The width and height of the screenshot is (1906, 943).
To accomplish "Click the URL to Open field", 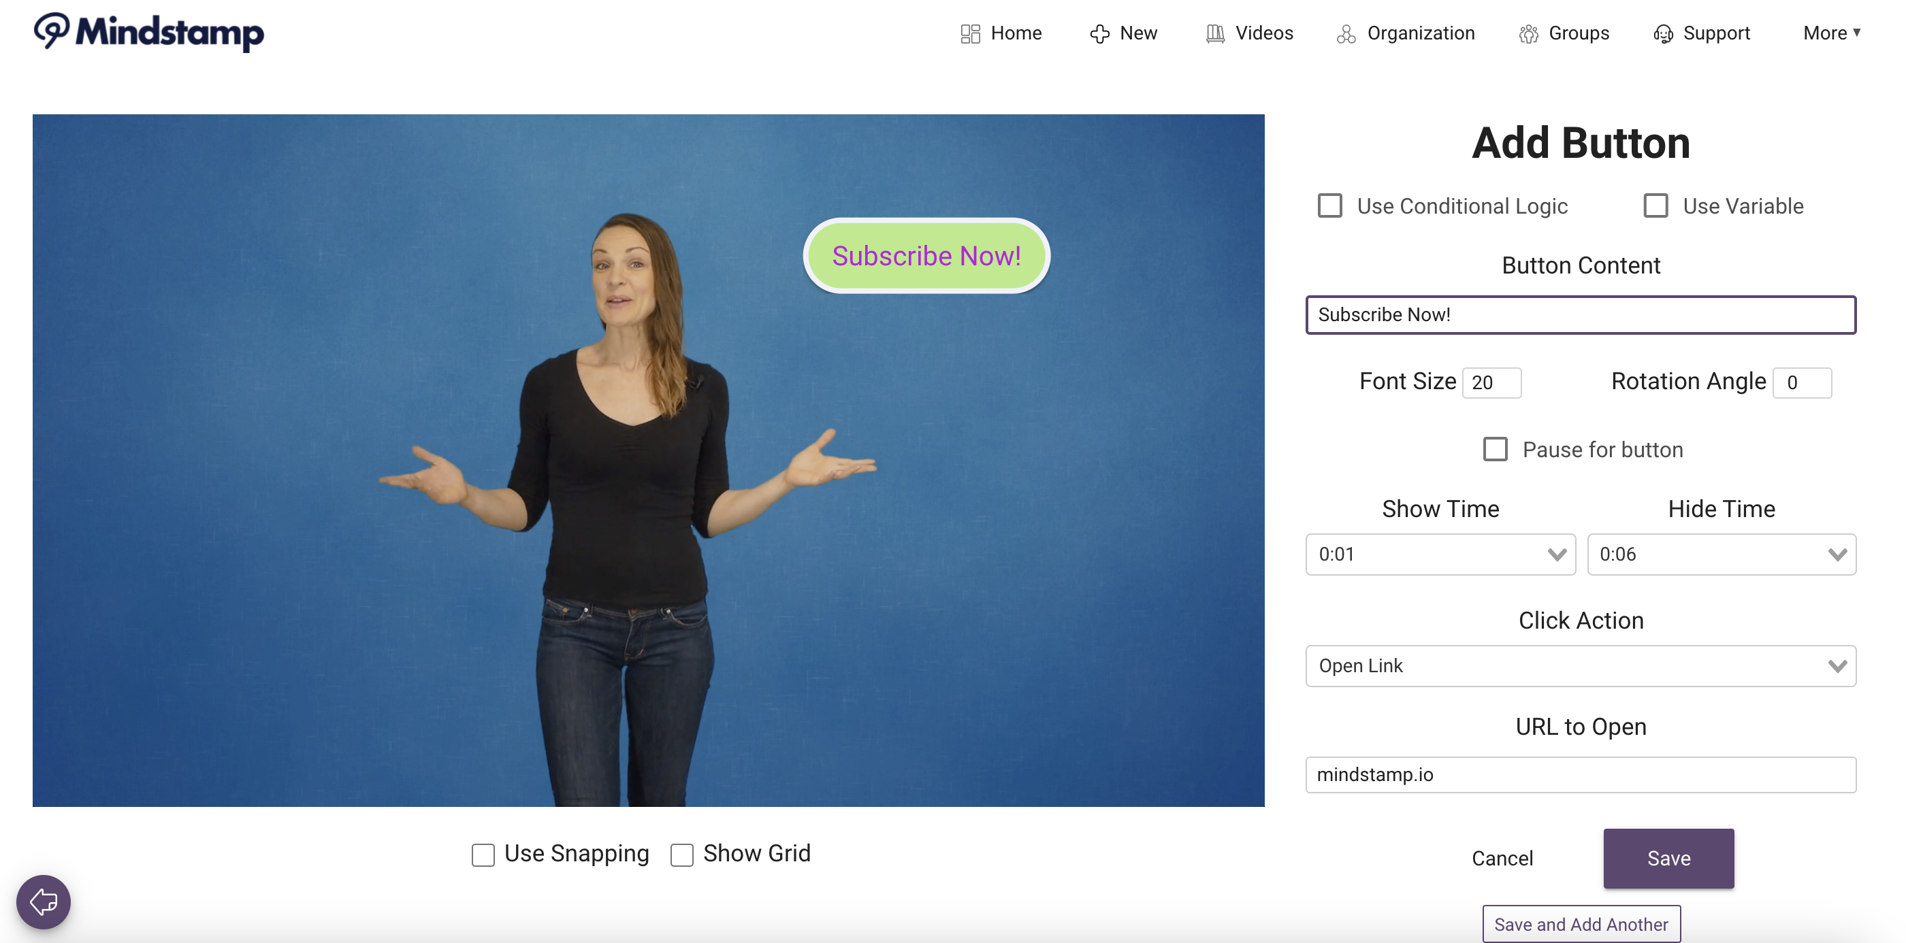I will 1581,774.
